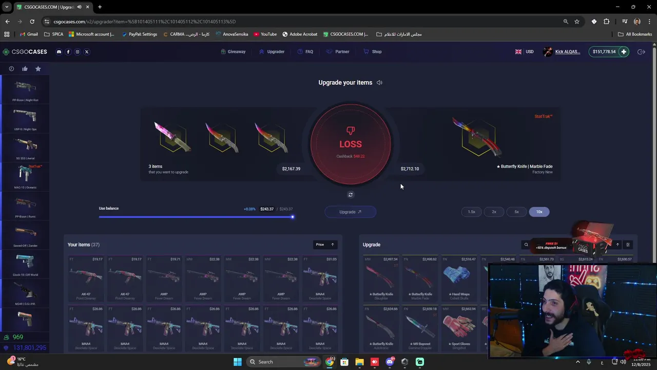This screenshot has height=370, width=657.
Task: Select the $2,497.54 Butterfly Knife Slaughter item
Action: pos(381,278)
